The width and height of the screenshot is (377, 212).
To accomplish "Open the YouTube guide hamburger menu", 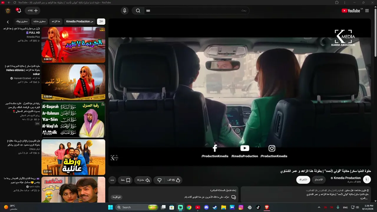I will 367,11.
